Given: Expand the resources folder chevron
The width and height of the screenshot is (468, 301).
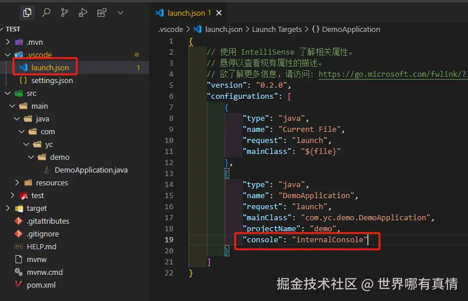Looking at the screenshot, I should click(17, 182).
